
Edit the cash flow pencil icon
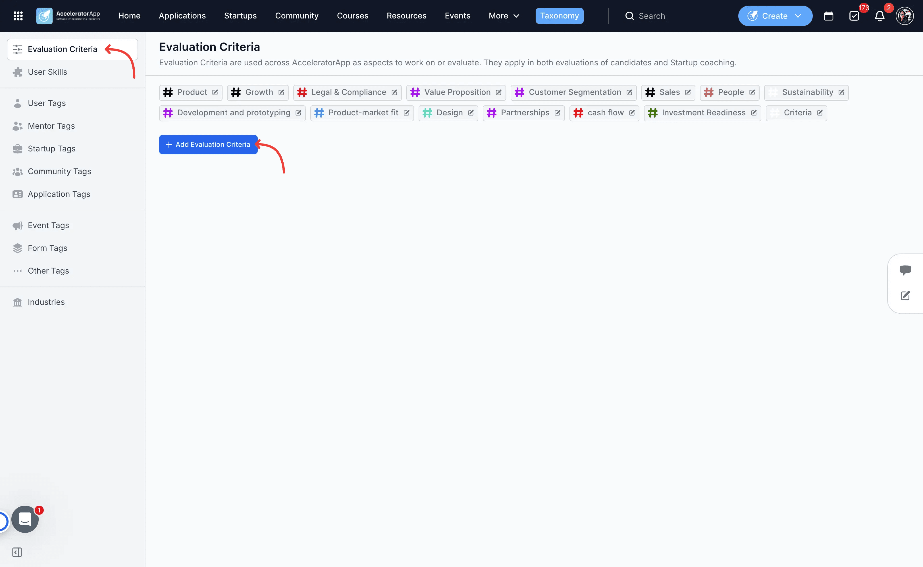632,113
